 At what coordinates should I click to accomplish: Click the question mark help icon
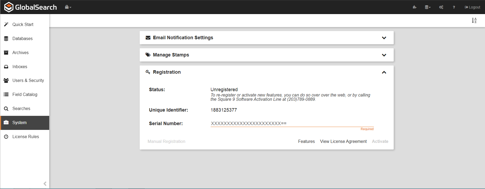[x=454, y=7]
